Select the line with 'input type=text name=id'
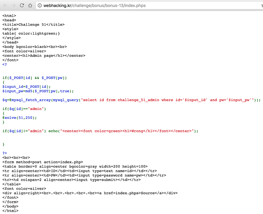This screenshot has height=214, width=263. click(x=80, y=171)
